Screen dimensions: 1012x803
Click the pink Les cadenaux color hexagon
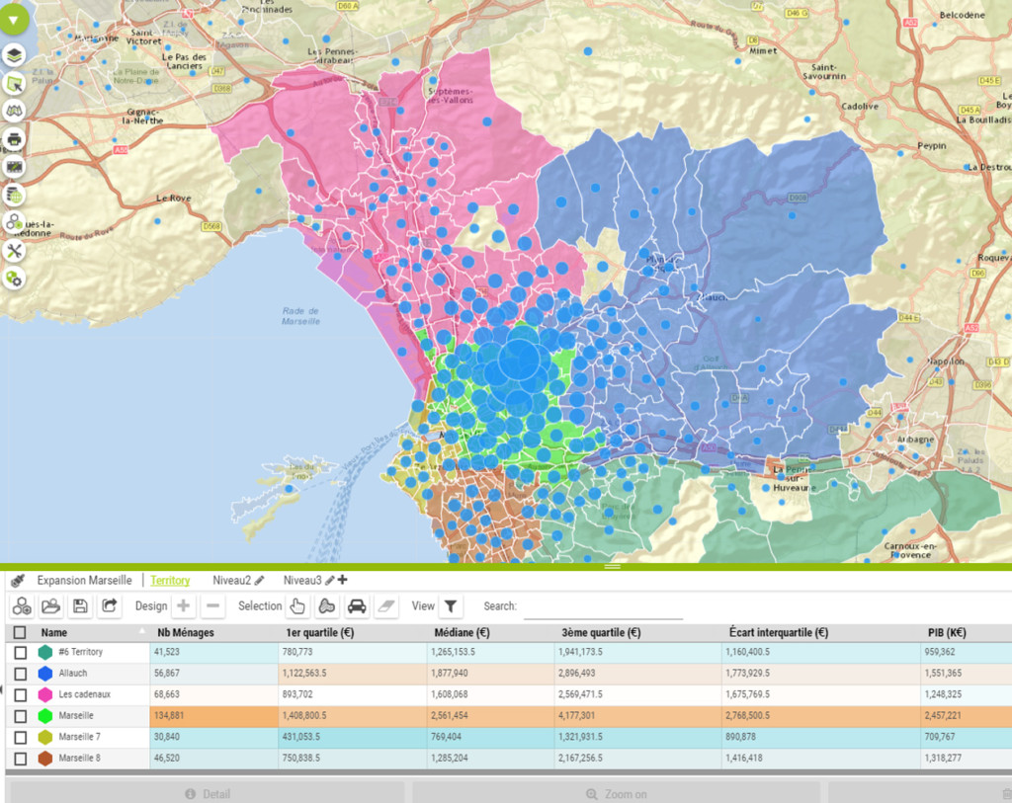coord(45,694)
